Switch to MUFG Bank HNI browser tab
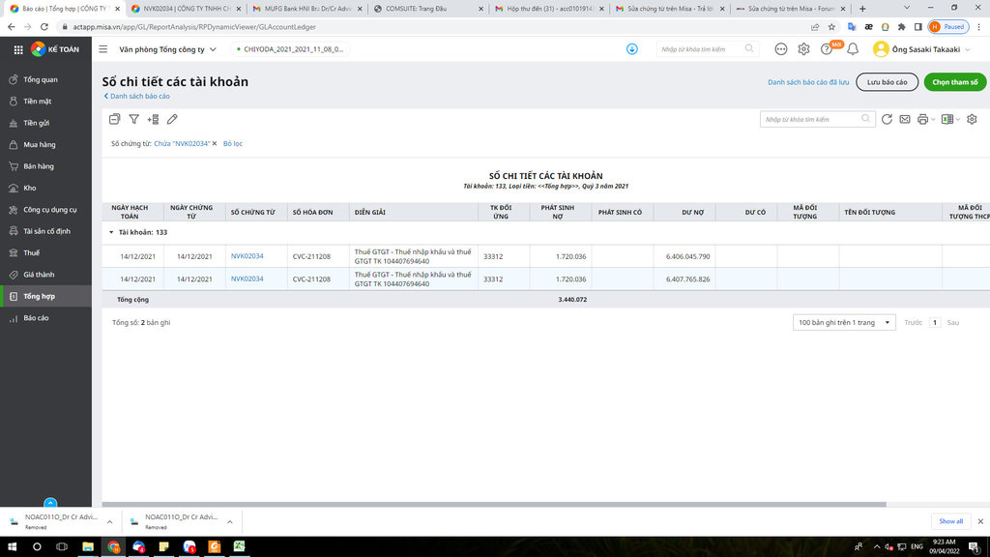This screenshot has height=557, width=990. coord(306,9)
